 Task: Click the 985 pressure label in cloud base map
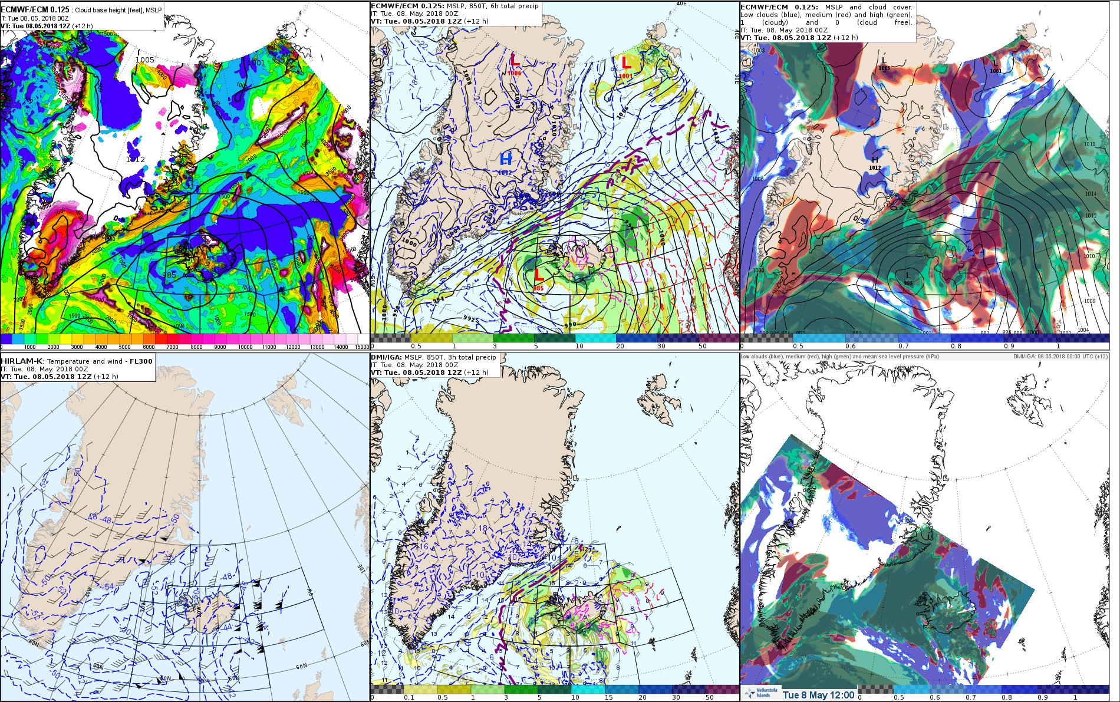coord(169,275)
